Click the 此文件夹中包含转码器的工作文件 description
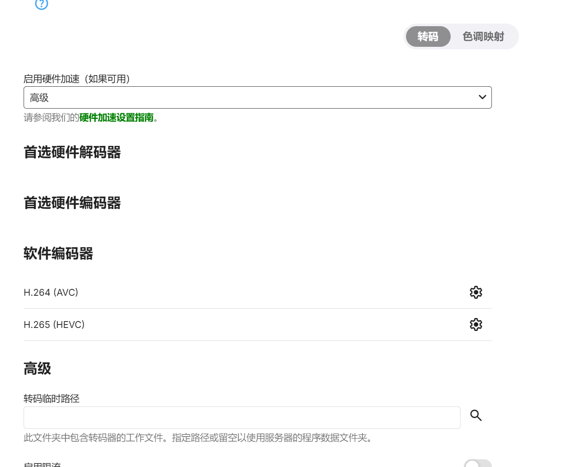This screenshot has width=582, height=467. click(198, 438)
